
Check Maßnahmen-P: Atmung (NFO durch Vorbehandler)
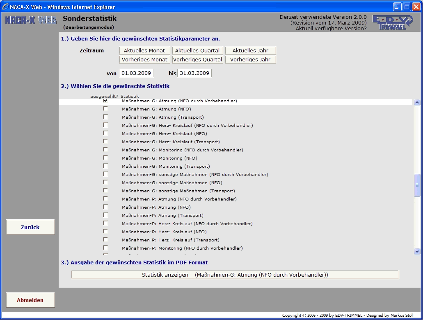[x=105, y=198]
